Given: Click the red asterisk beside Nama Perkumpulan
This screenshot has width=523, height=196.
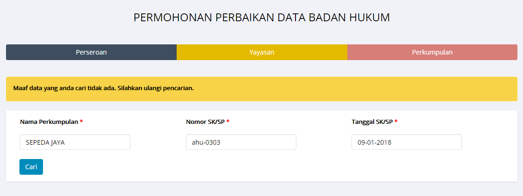Looking at the screenshot, I should pyautogui.click(x=81, y=122).
